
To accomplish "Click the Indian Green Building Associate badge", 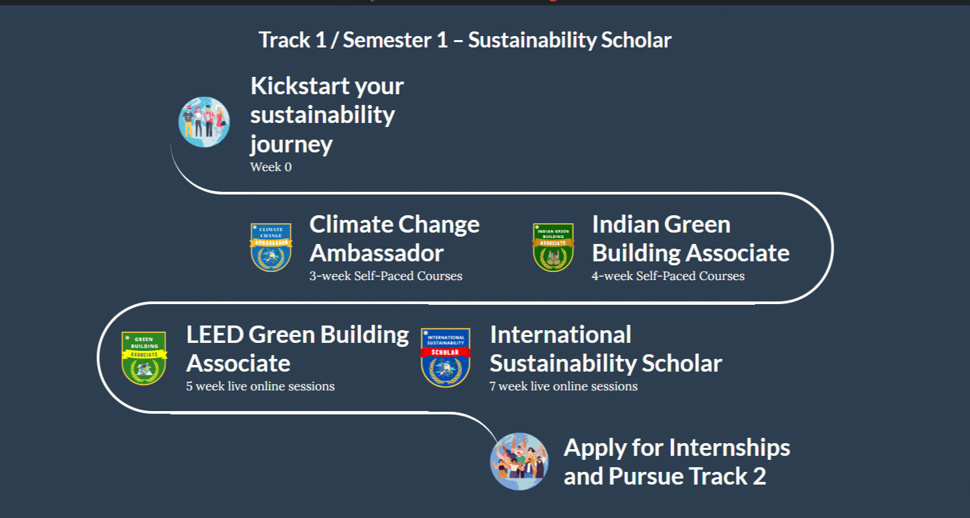I will coord(553,247).
